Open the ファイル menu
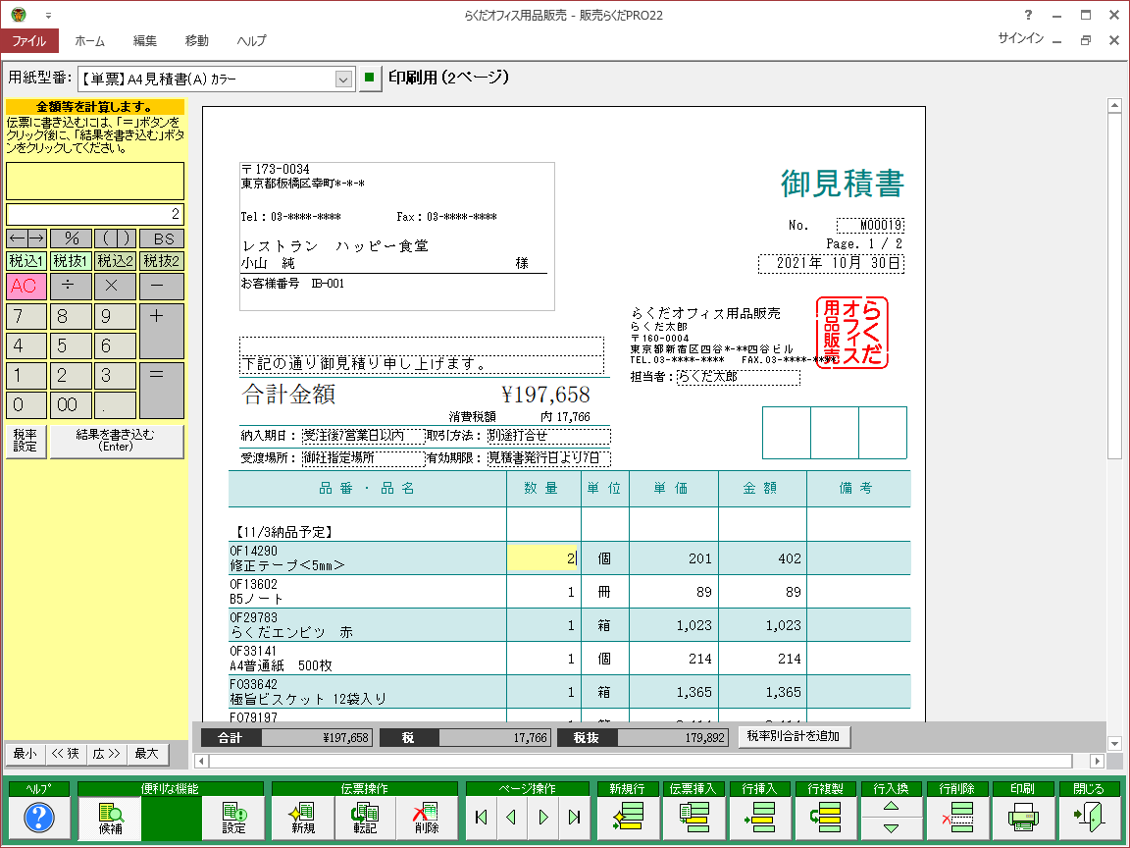Screen dimensions: 1130x848 (x=28, y=41)
